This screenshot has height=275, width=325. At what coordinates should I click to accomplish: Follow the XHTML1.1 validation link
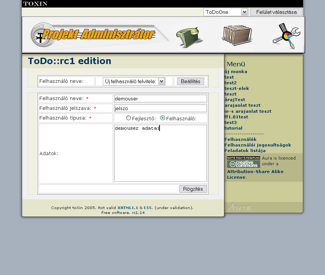coord(128,208)
